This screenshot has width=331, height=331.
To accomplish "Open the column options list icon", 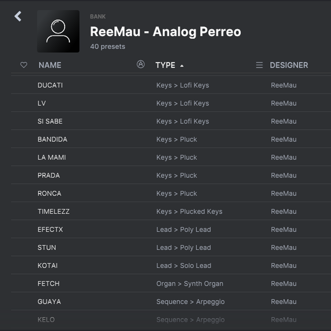I will 259,65.
